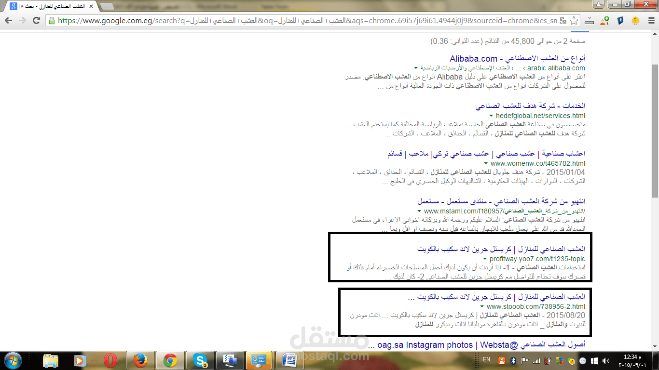
Task: Open Firefox from the taskbar
Action: tap(140, 360)
